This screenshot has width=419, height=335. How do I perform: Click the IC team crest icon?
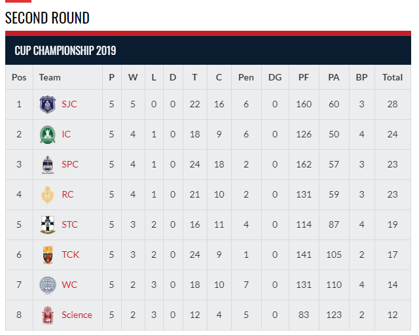[47, 134]
